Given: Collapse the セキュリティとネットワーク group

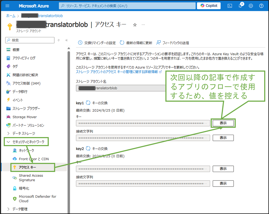Looking at the screenshot, I should (x=8, y=142).
